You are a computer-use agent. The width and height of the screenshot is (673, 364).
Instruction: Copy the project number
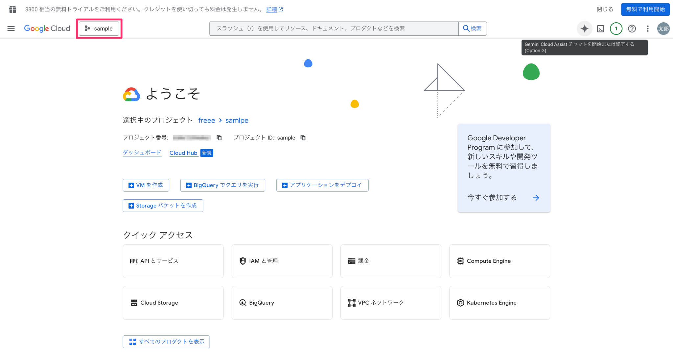[219, 137]
